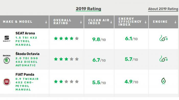Sort by Overall Rating arrow
179x100 pixels.
[81, 22]
